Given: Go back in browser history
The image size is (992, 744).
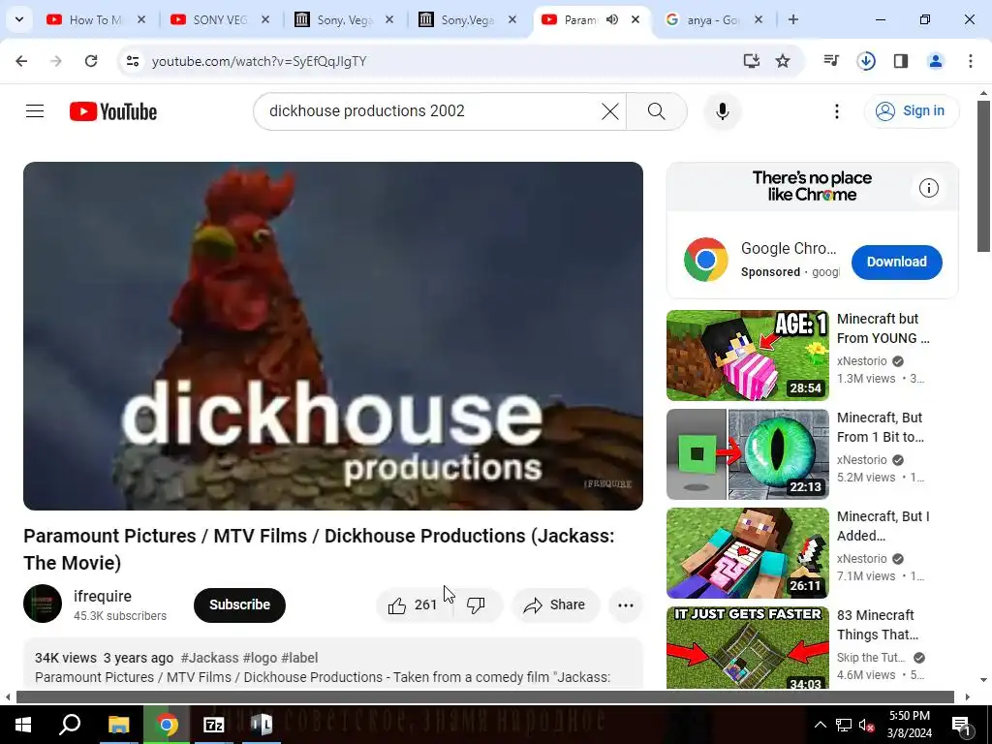Looking at the screenshot, I should tap(21, 61).
